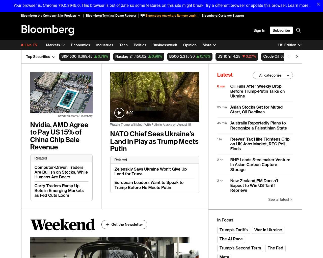Go to the Industries section

pos(105,45)
